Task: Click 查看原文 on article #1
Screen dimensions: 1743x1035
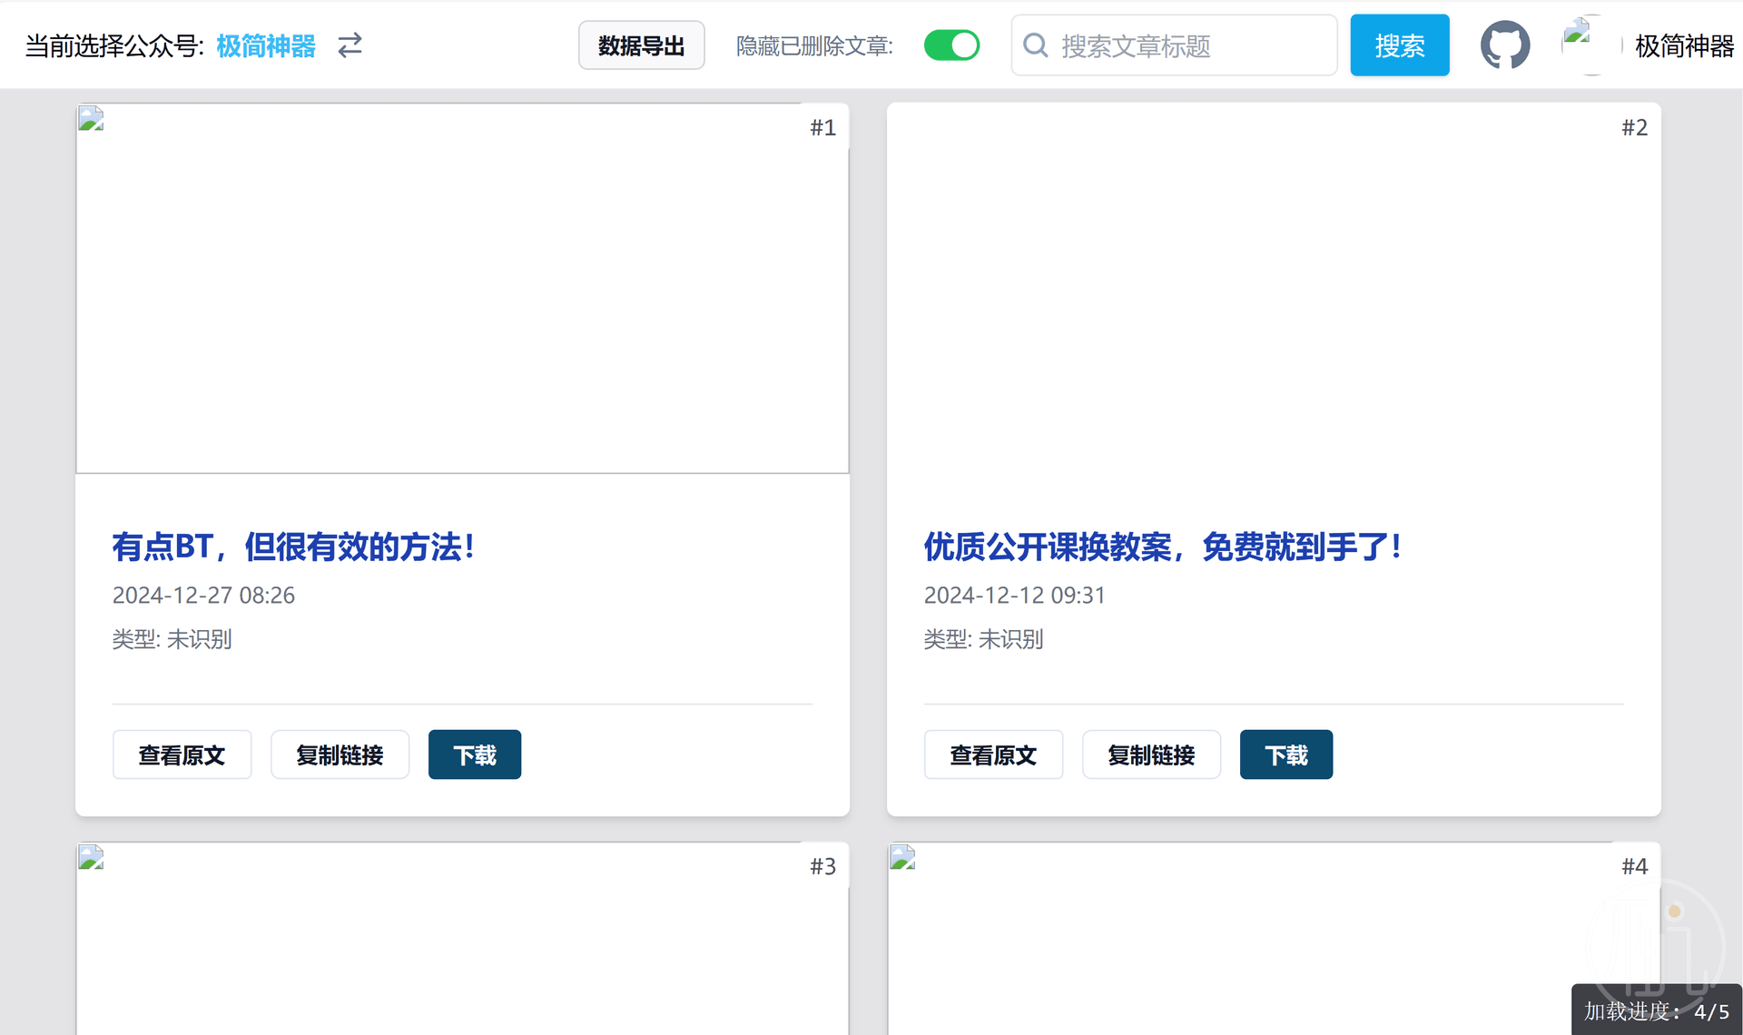Action: pyautogui.click(x=182, y=754)
